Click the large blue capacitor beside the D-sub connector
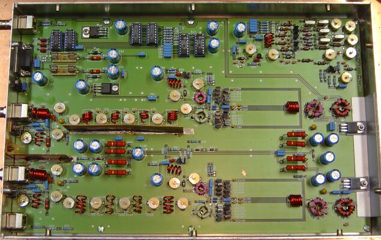The image size is (381, 240). pyautogui.click(x=40, y=78)
